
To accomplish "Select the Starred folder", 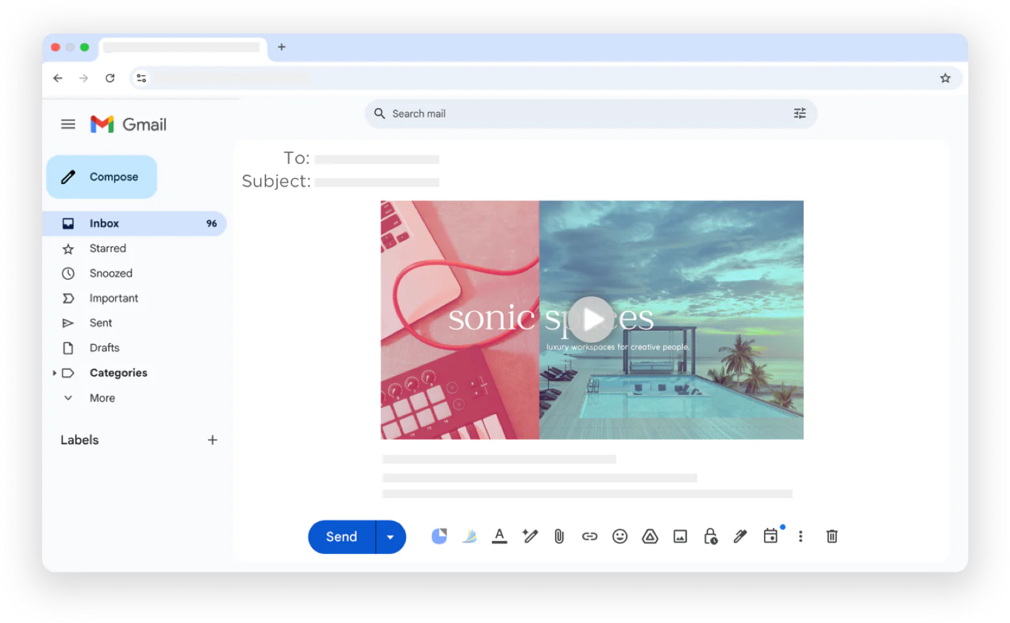I will pyautogui.click(x=107, y=248).
